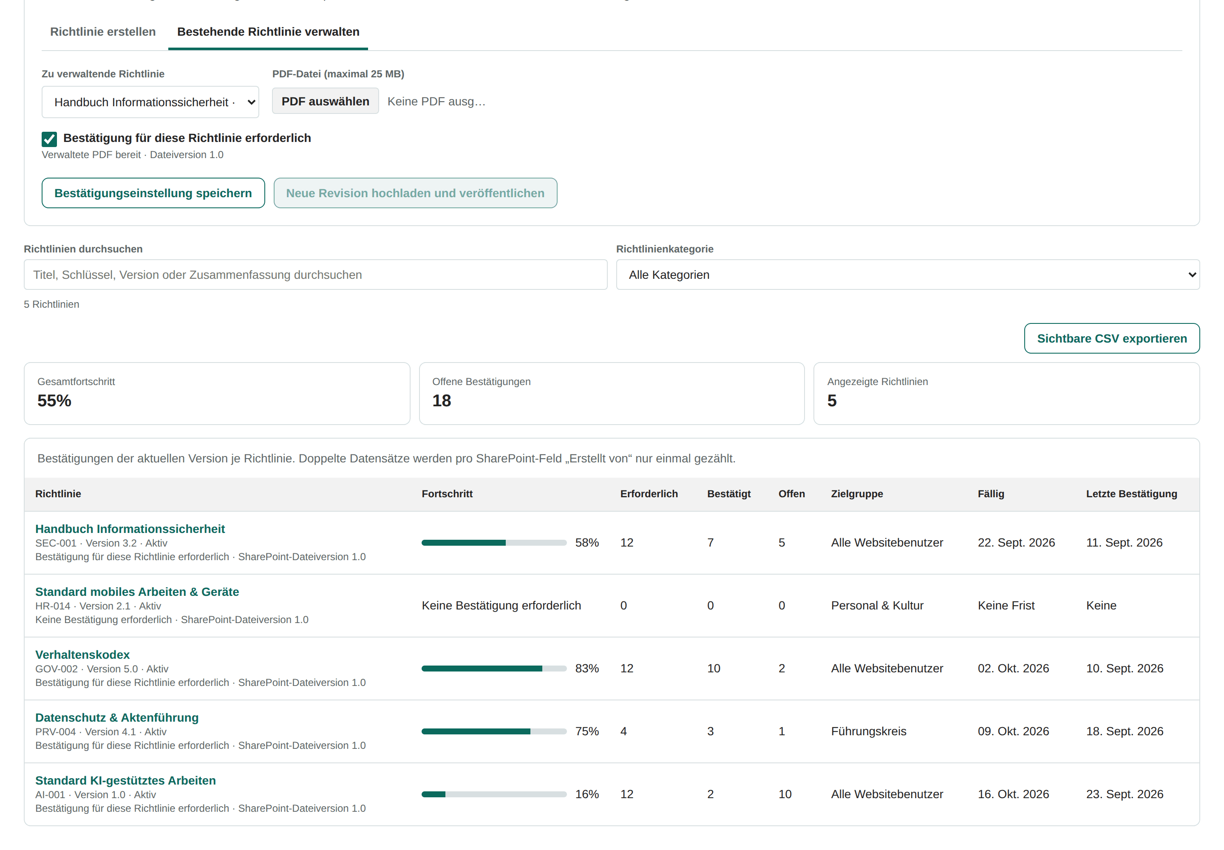The width and height of the screenshot is (1224, 850).
Task: Click the Angezeigte Richtlinien 5 card
Action: pos(1006,394)
